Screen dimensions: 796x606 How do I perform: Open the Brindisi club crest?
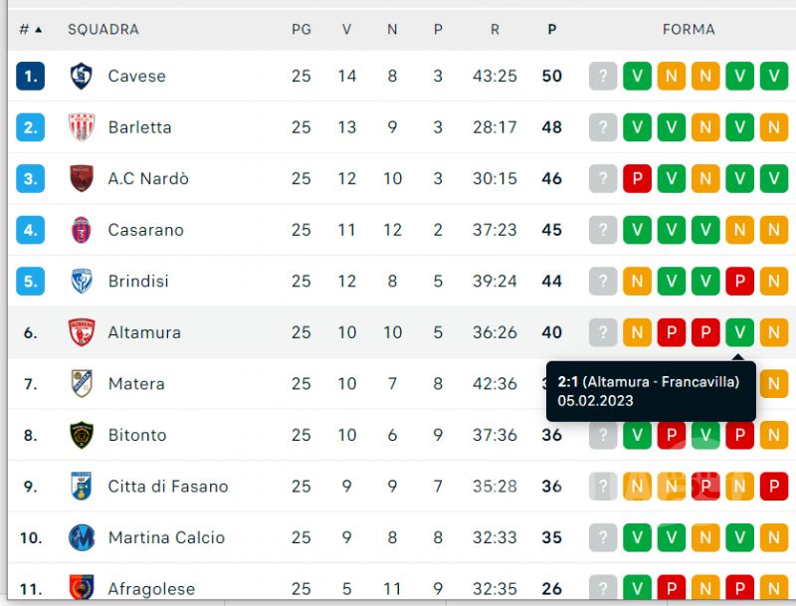point(82,282)
